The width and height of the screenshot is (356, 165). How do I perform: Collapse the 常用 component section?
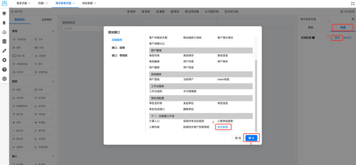(x=54, y=31)
